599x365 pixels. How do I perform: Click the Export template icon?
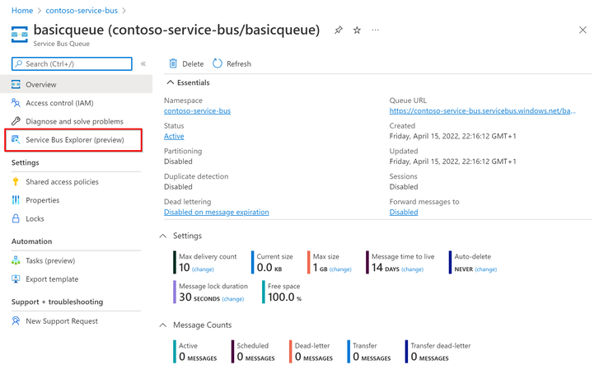(16, 278)
